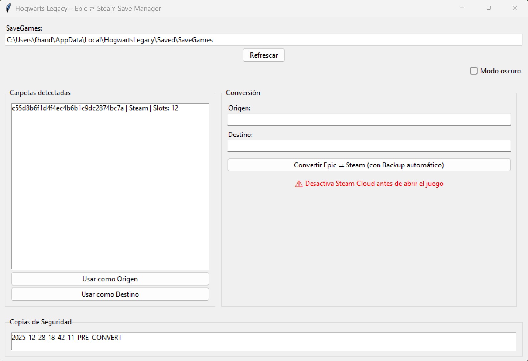Click the Usar como Destino button
The height and width of the screenshot is (361, 528).
[x=110, y=294]
